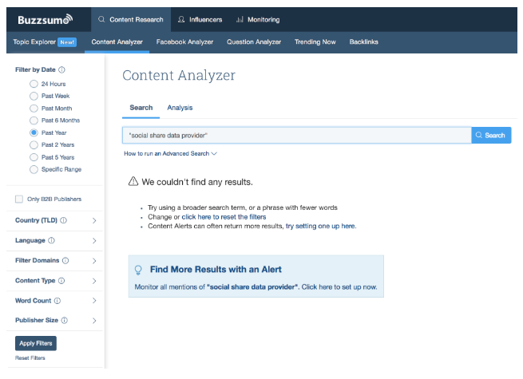Expand How to run an Advanced Search
Image resolution: width=523 pixels, height=379 pixels.
point(170,153)
